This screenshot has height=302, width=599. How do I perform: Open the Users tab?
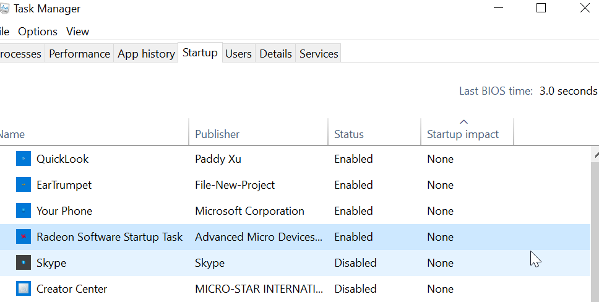(238, 53)
